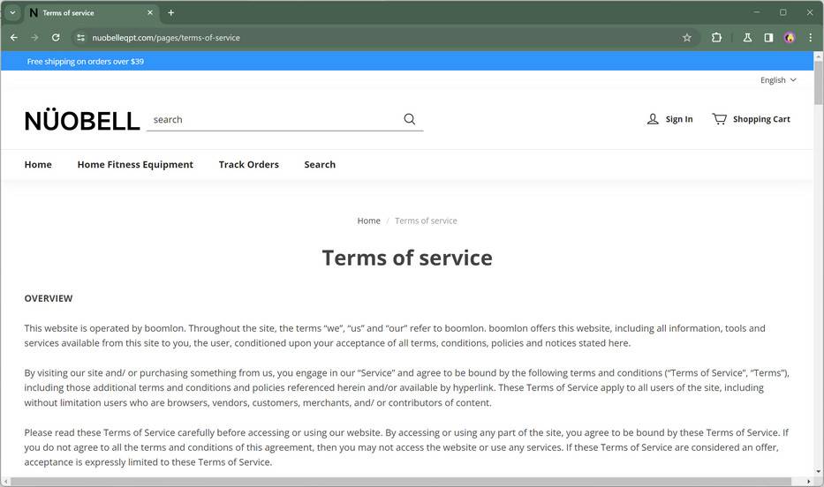824x487 pixels.
Task: Open the browser extensions puzzle icon
Action: click(x=716, y=37)
